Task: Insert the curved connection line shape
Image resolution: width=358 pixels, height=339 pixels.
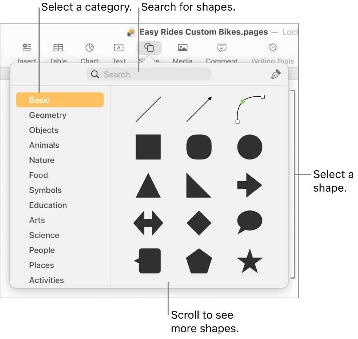Action: (x=250, y=109)
